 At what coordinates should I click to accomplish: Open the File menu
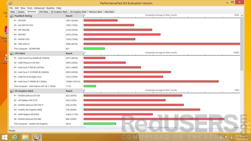coord(11,8)
